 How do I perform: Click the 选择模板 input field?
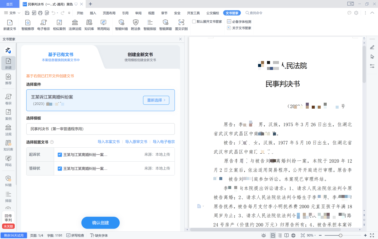coord(100,129)
